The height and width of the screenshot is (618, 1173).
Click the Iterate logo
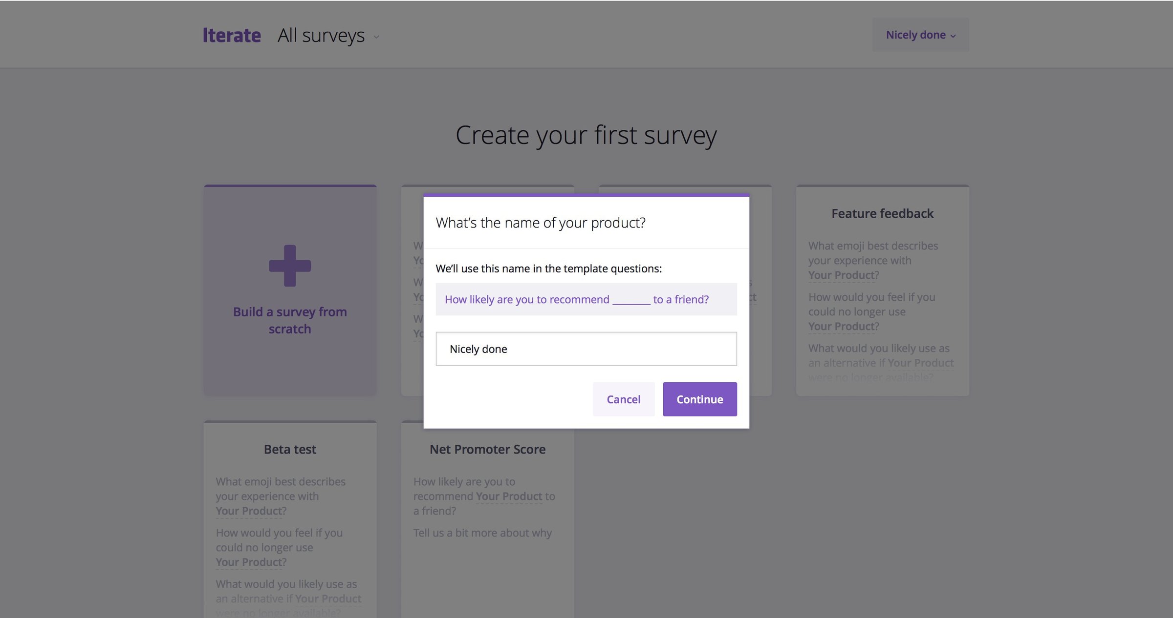pos(232,35)
